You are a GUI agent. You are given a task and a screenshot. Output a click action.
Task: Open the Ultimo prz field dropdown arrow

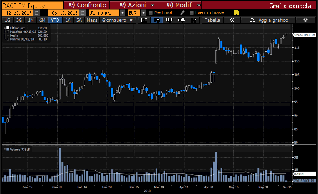[x=122, y=13]
